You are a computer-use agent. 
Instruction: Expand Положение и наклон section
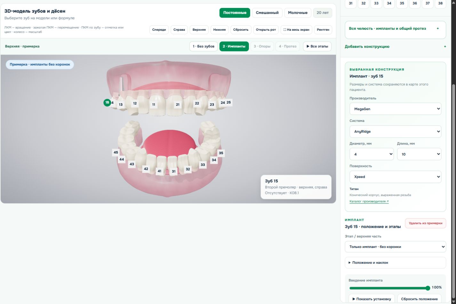(395, 263)
